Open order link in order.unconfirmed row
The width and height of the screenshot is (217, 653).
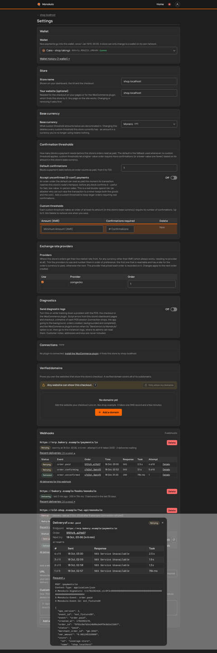(x=93, y=475)
